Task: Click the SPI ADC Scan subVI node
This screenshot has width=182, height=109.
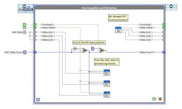Action: [118, 30]
